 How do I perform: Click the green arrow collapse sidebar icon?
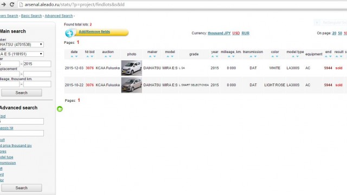pos(60,109)
